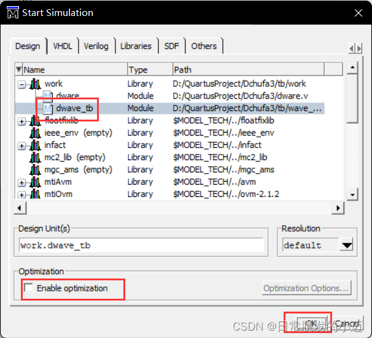Select the ieee_env (empty) row

(169, 133)
